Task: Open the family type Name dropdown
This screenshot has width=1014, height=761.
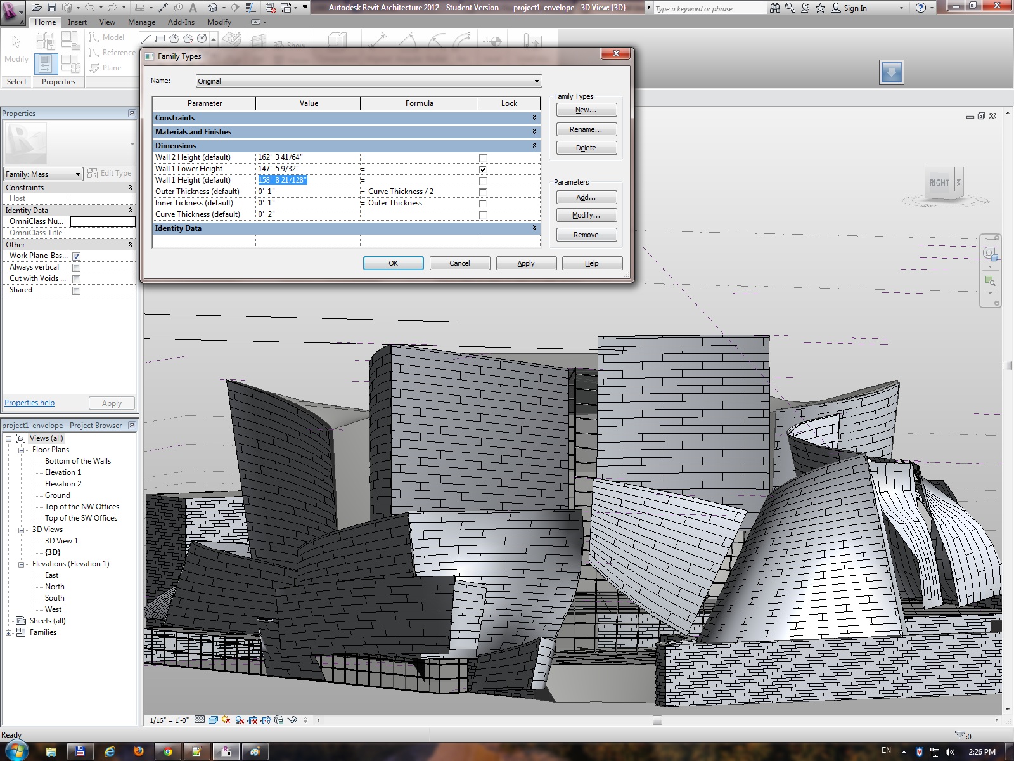Action: pos(537,81)
